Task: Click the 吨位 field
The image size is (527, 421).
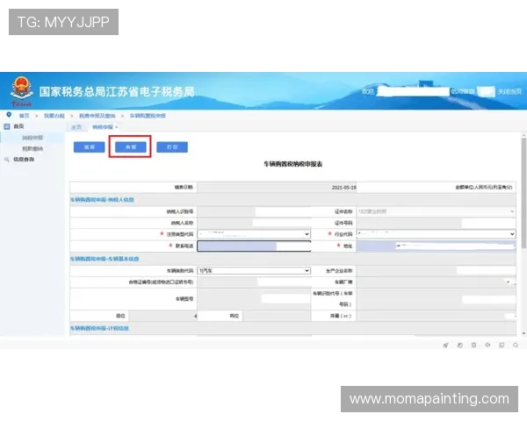Action: coord(277,316)
